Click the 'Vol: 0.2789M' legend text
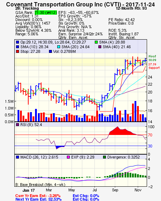Viewport: 161px width, 201px height. [x=64, y=51]
